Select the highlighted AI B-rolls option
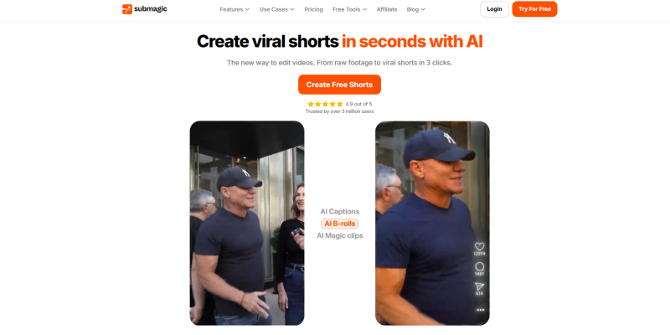Image resolution: width=670 pixels, height=335 pixels. [x=340, y=224]
